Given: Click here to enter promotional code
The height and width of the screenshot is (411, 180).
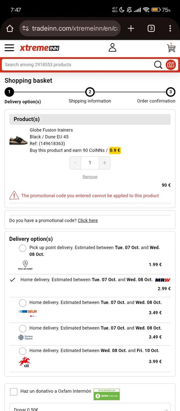Looking at the screenshot, I should click(88, 221).
